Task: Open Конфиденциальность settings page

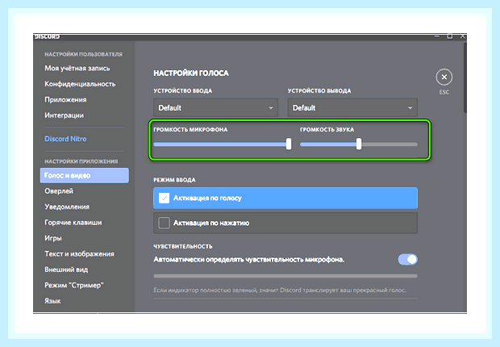Action: click(x=80, y=84)
